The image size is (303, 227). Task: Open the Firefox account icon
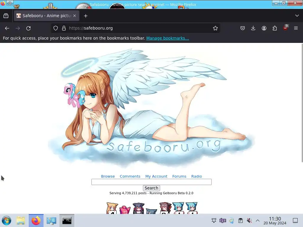[264, 28]
